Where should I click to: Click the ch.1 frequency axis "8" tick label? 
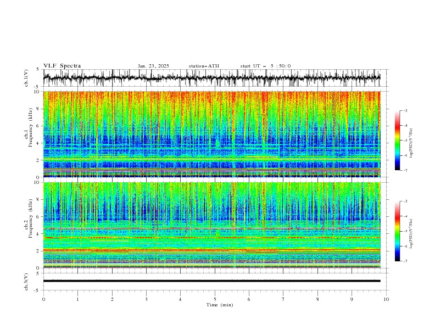(x=38, y=109)
